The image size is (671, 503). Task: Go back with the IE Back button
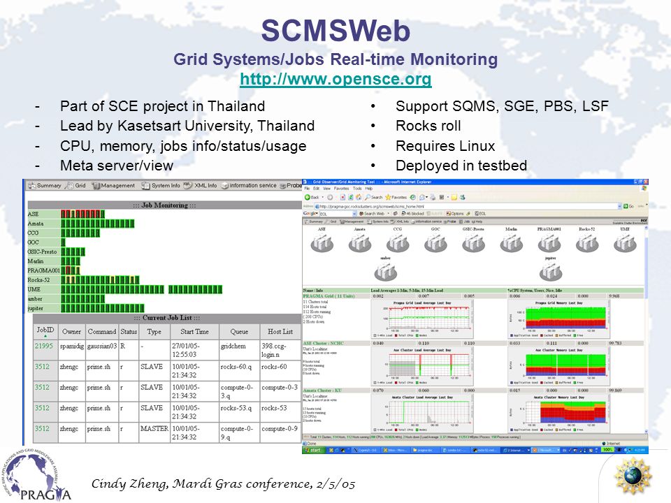[x=312, y=197]
